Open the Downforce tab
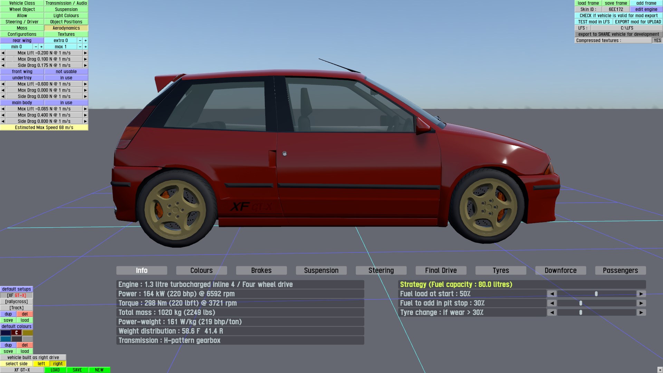 (x=560, y=270)
